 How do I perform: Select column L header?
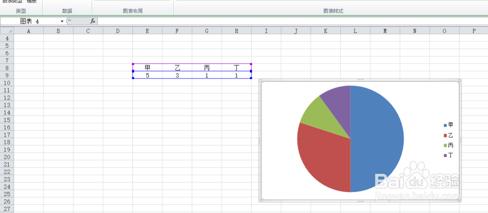[355, 31]
